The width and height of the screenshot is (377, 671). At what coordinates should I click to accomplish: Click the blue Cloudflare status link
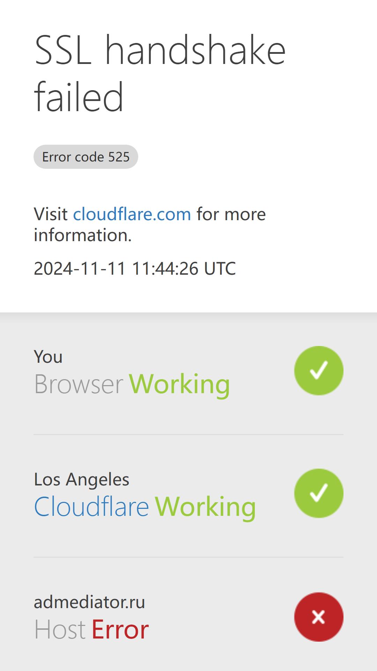click(x=91, y=507)
